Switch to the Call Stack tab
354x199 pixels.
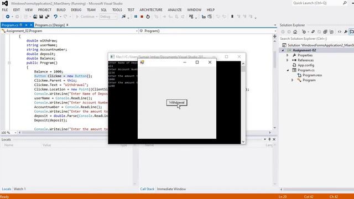[147, 189]
